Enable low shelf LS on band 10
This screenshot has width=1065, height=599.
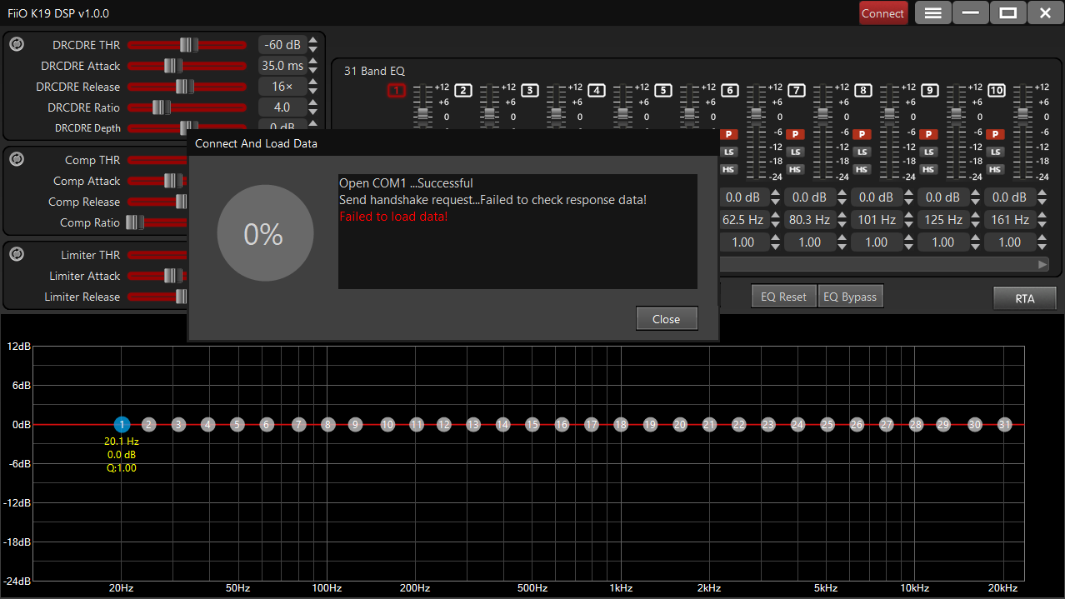pos(996,152)
